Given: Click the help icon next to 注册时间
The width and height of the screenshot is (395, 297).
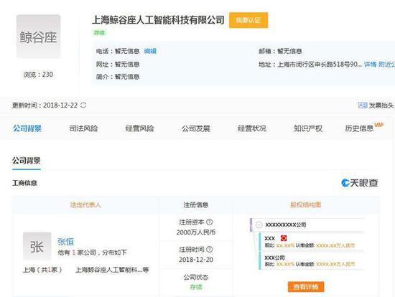Looking at the screenshot, I should tap(209, 250).
